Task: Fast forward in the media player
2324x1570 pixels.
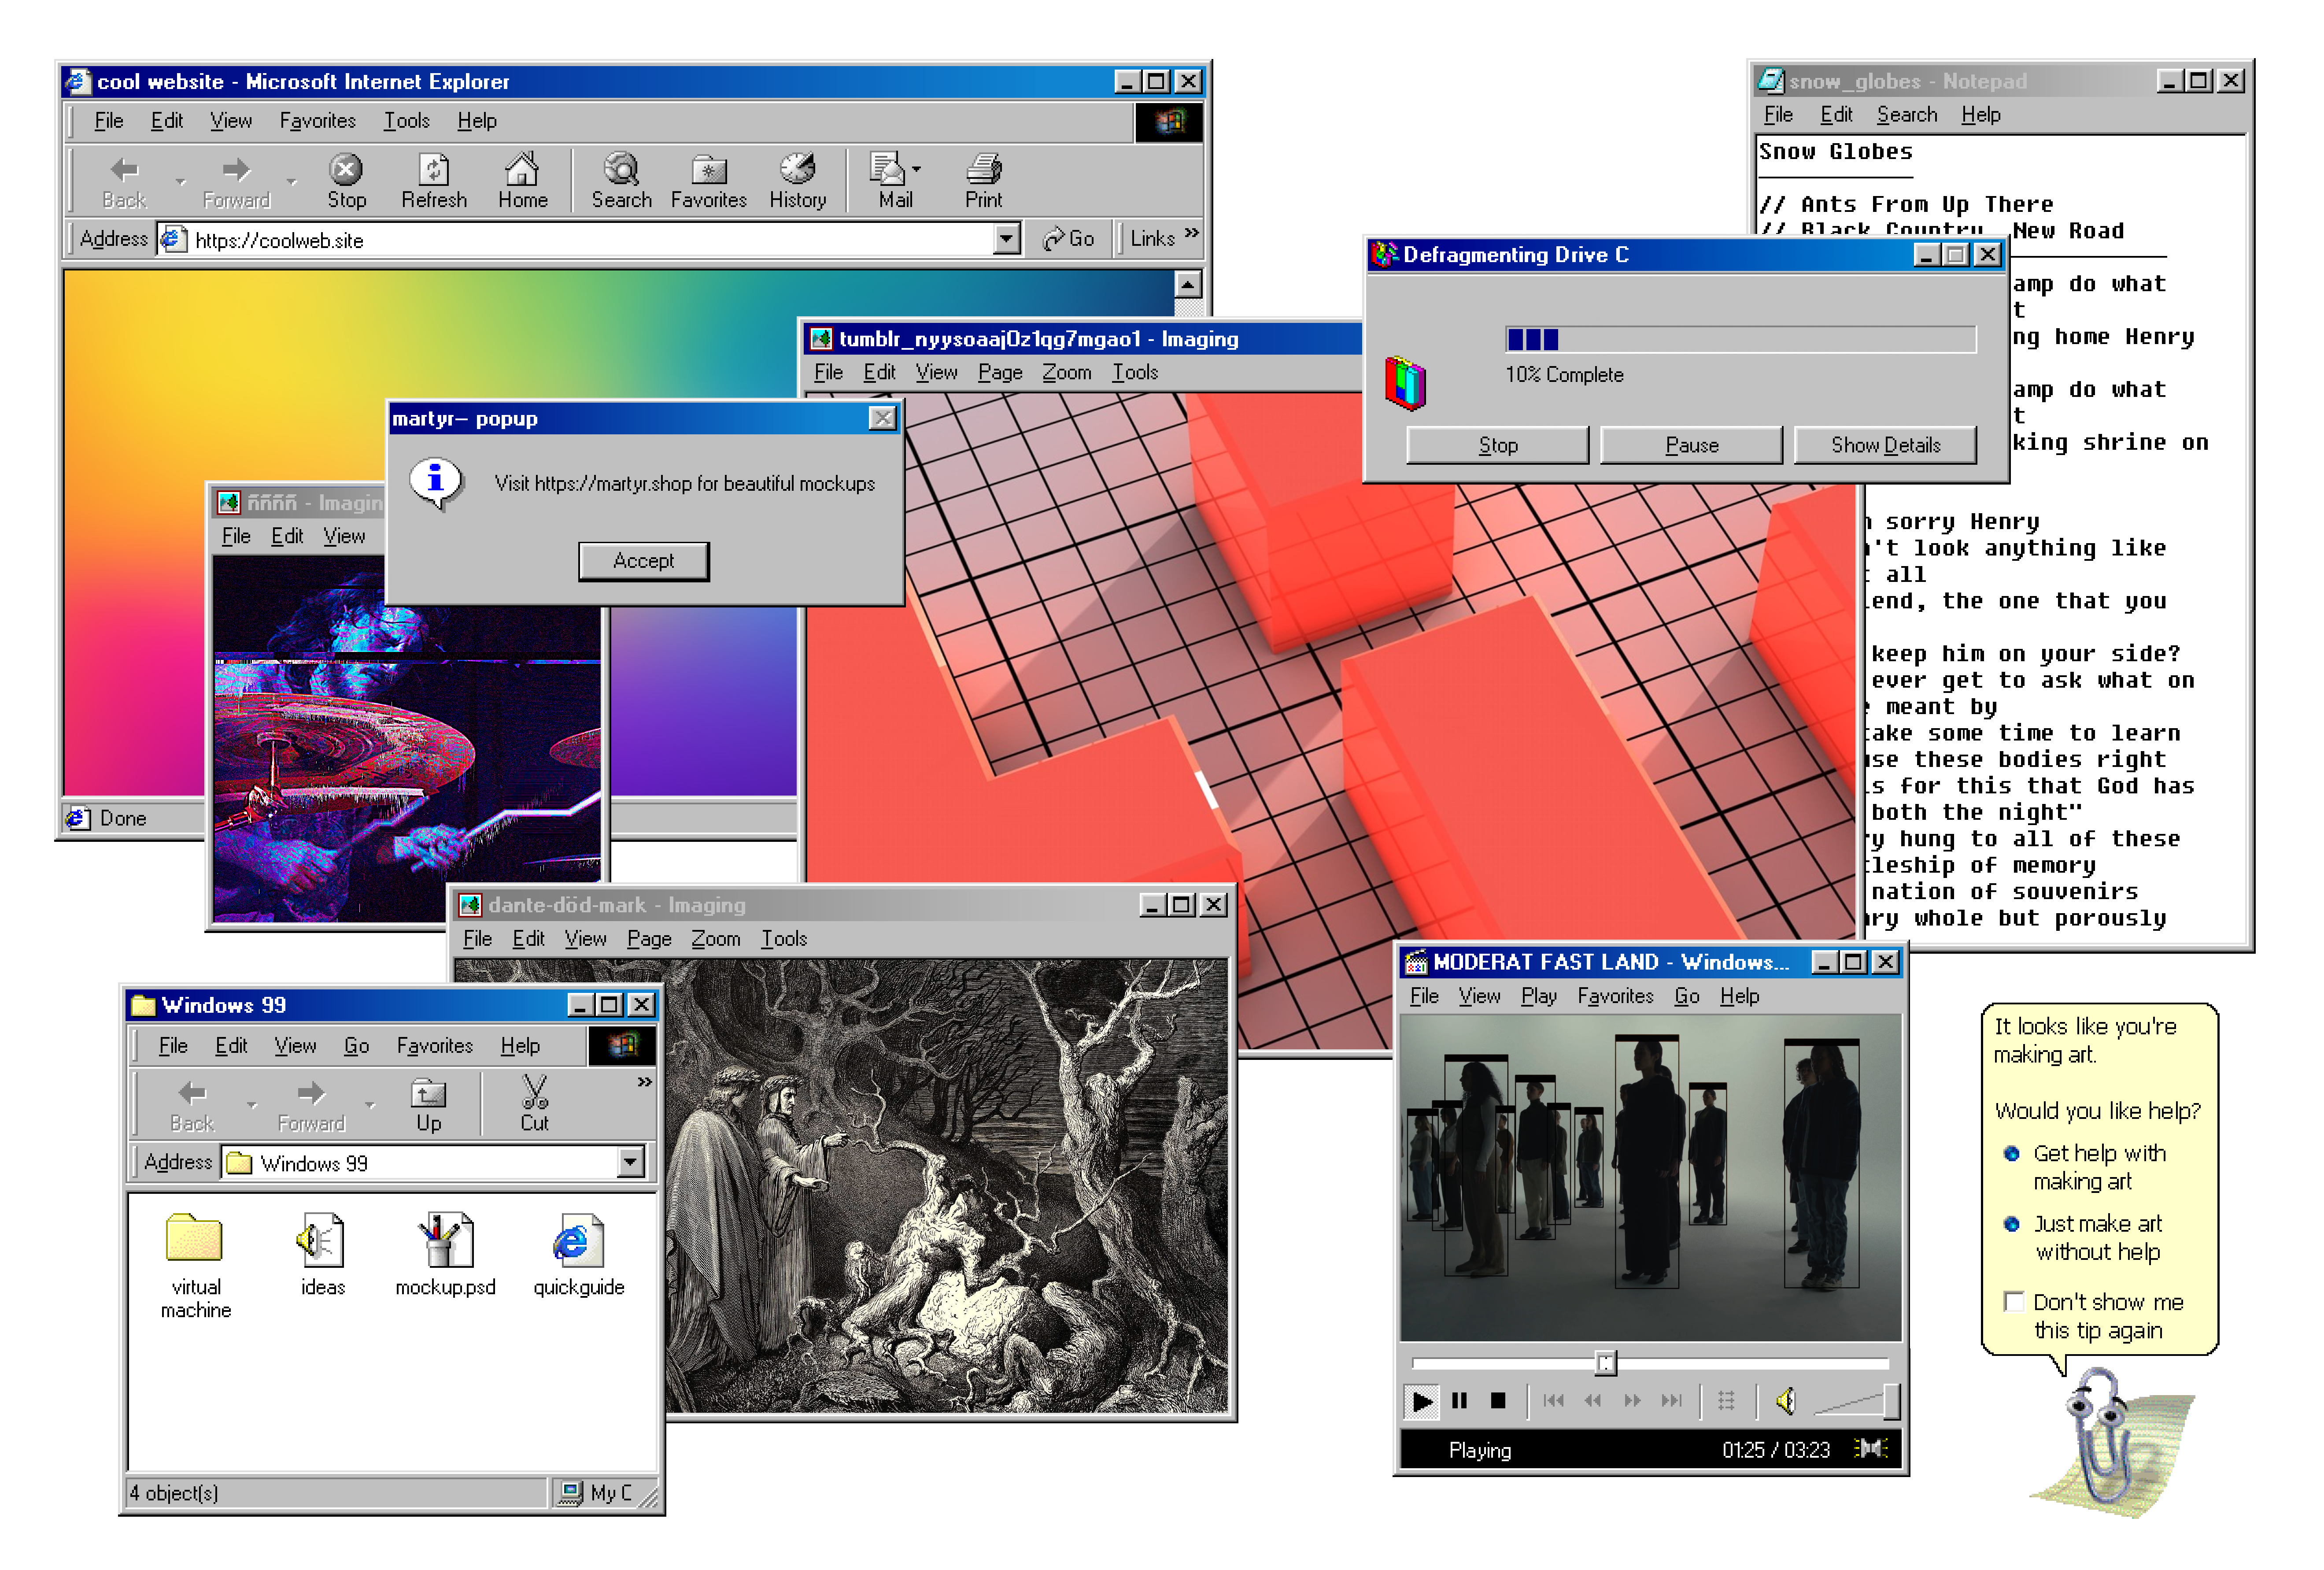Action: (x=1632, y=1400)
